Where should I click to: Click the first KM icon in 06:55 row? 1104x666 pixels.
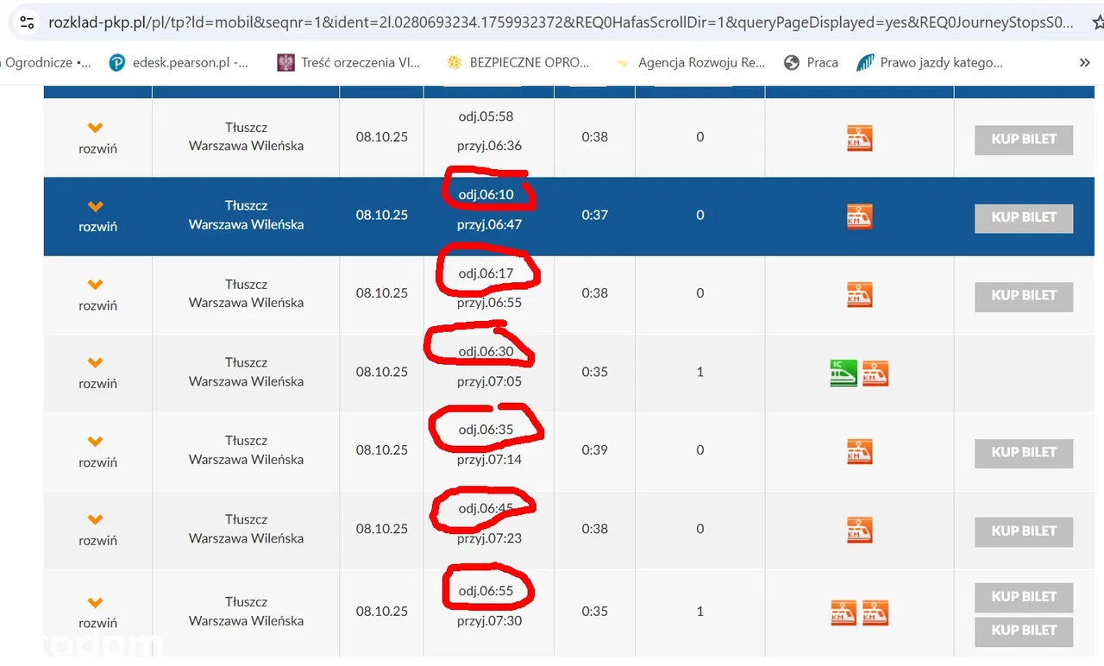[x=843, y=613]
